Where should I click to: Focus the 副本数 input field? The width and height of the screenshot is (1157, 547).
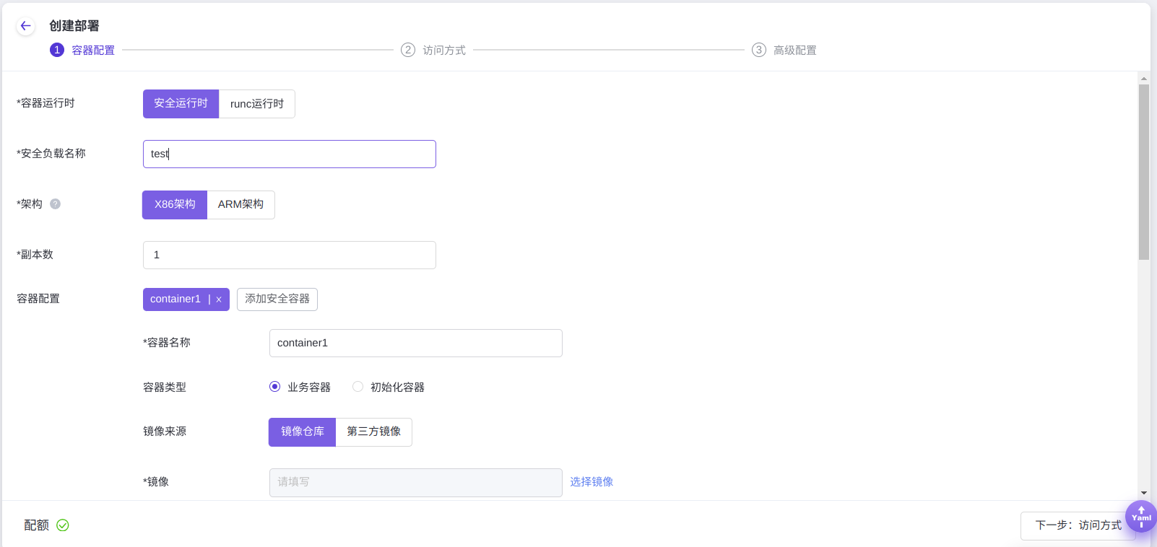pyautogui.click(x=289, y=255)
